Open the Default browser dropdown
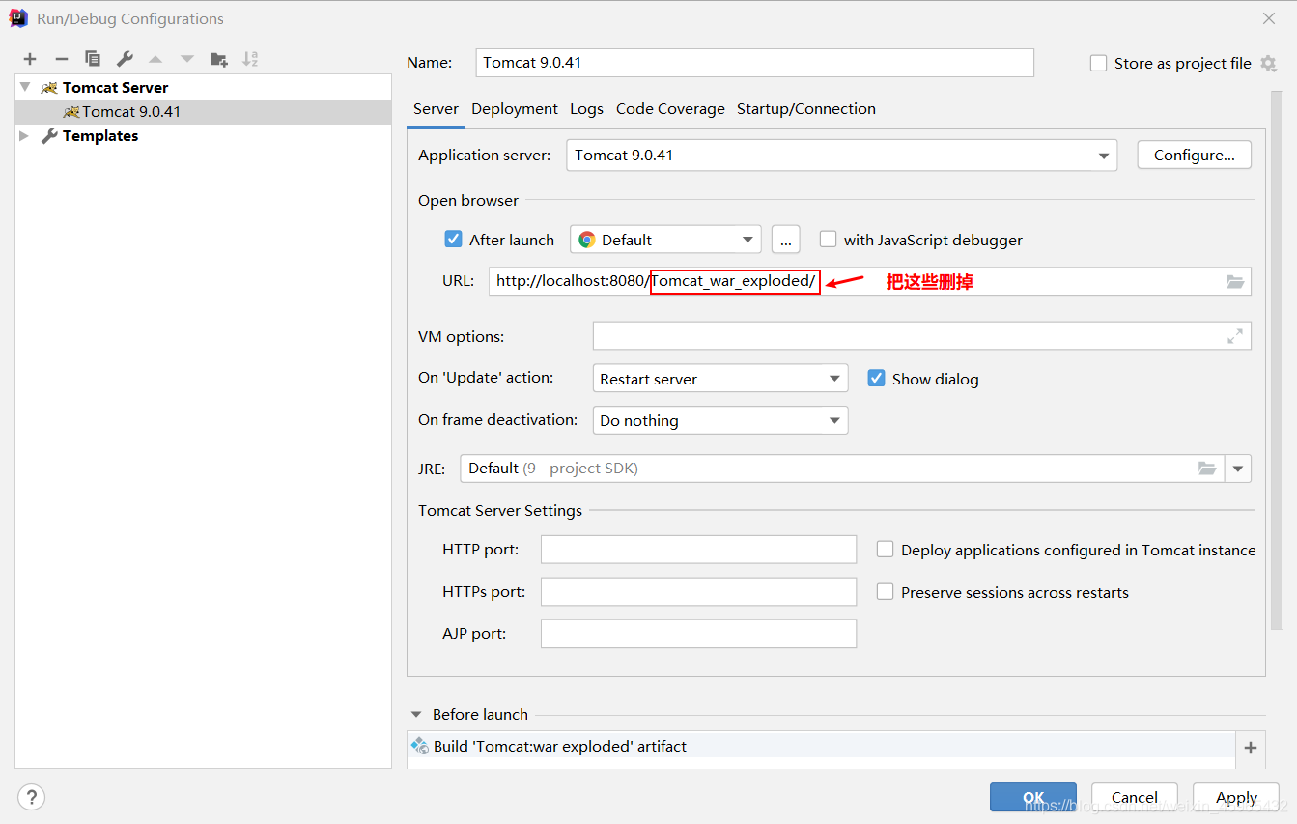The height and width of the screenshot is (824, 1297). tap(665, 240)
